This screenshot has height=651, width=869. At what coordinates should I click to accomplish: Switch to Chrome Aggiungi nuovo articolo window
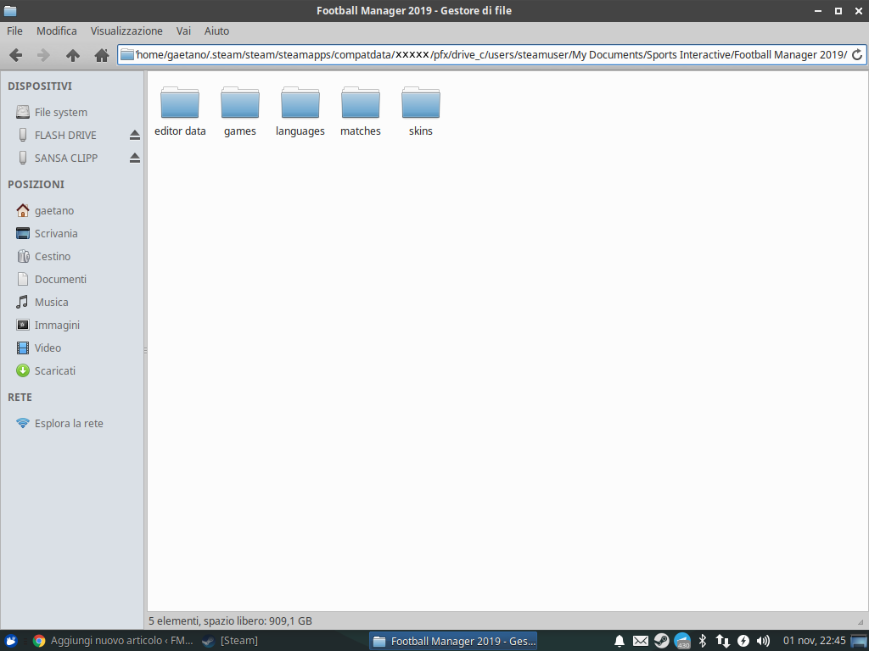coord(113,641)
